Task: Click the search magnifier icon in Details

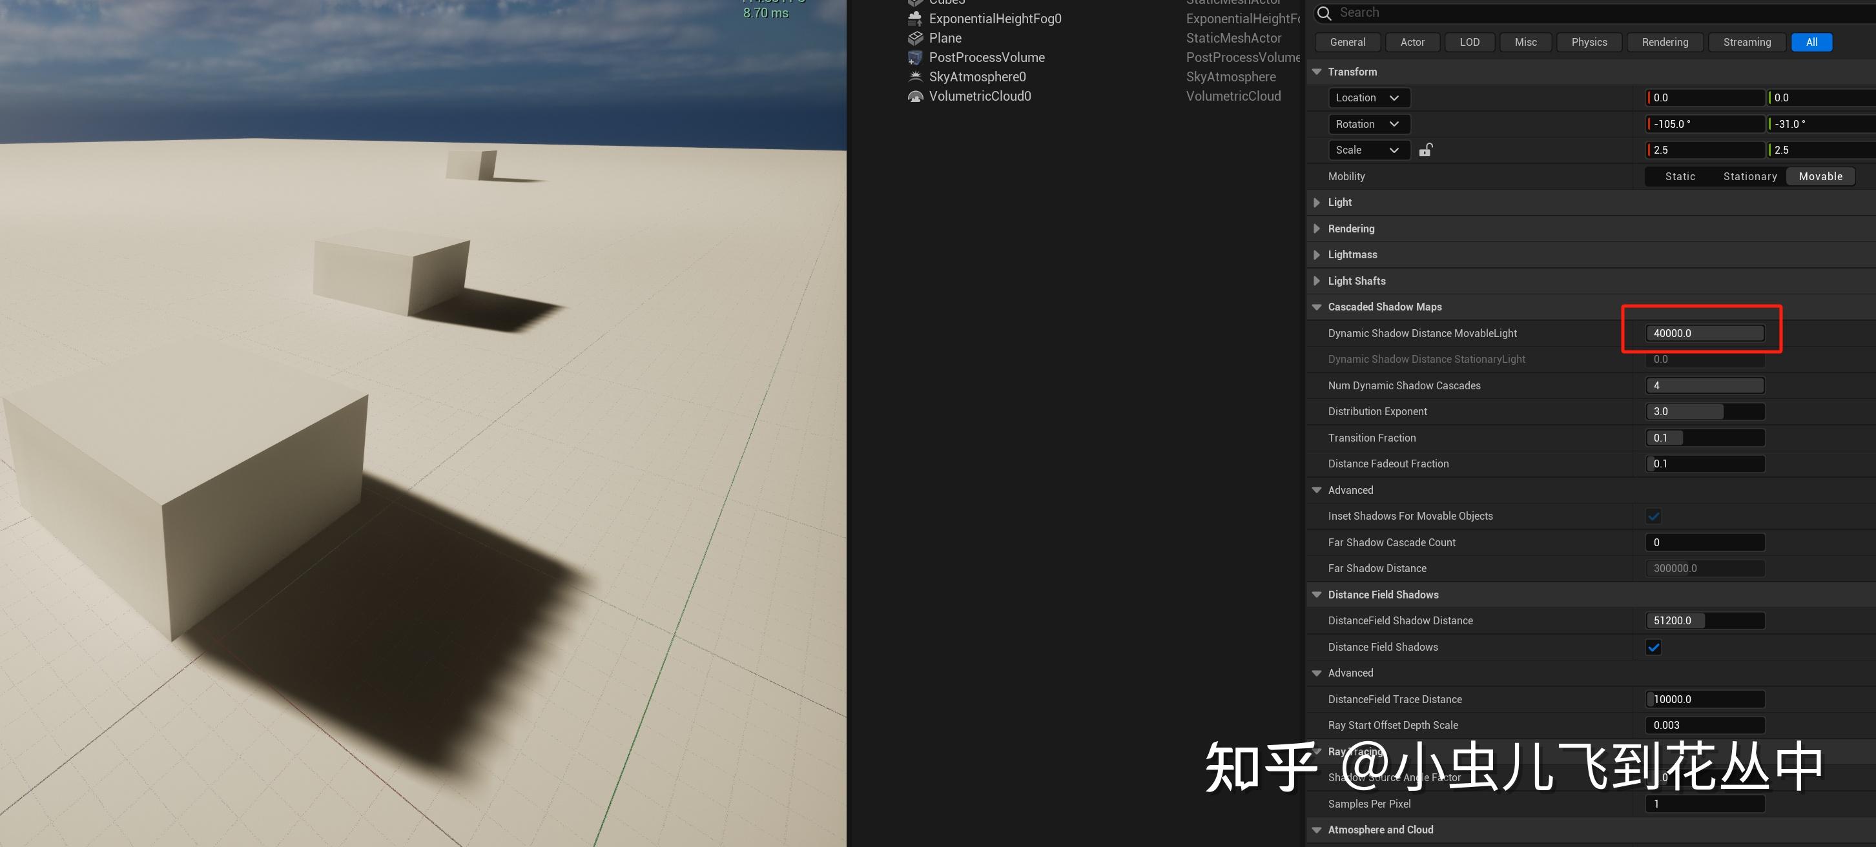Action: click(x=1325, y=12)
